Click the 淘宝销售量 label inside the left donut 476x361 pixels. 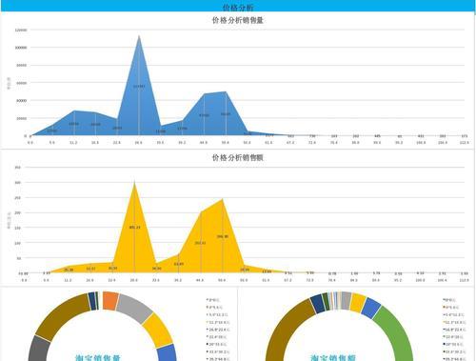click(x=97, y=357)
